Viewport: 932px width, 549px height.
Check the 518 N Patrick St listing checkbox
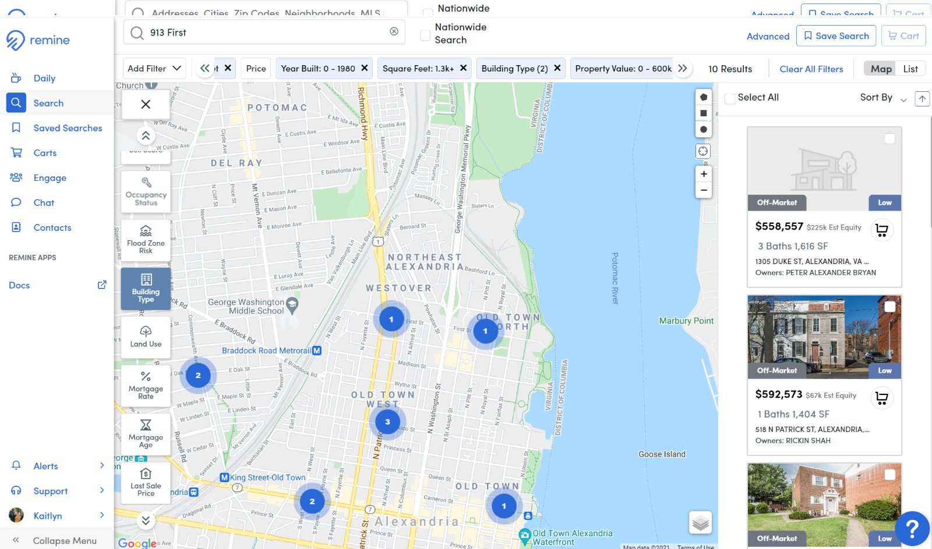889,306
